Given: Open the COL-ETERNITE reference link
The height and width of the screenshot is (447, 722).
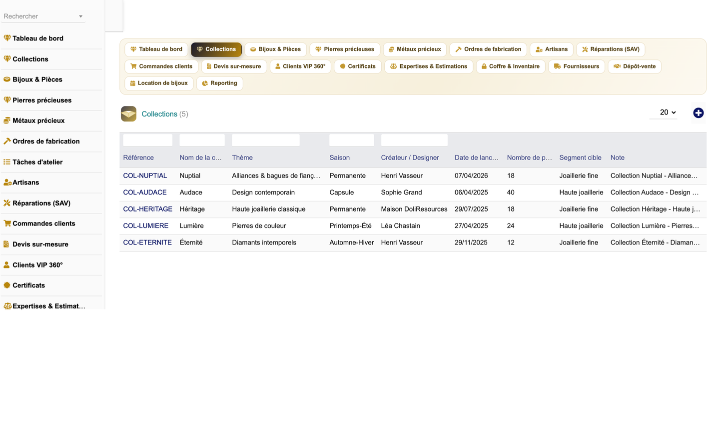Looking at the screenshot, I should point(147,242).
